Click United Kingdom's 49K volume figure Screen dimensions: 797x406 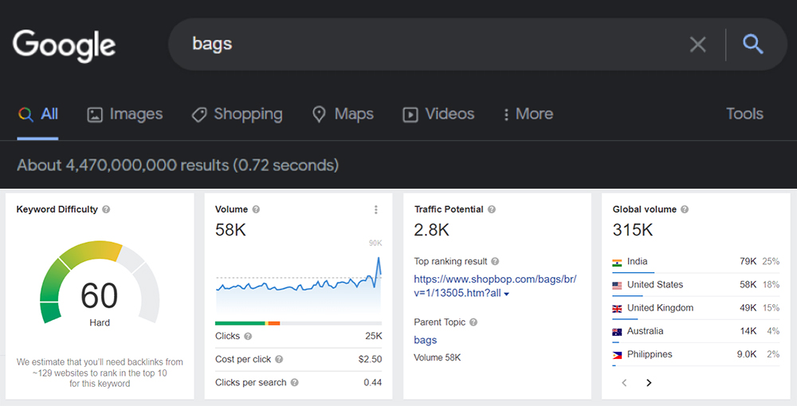coord(748,308)
